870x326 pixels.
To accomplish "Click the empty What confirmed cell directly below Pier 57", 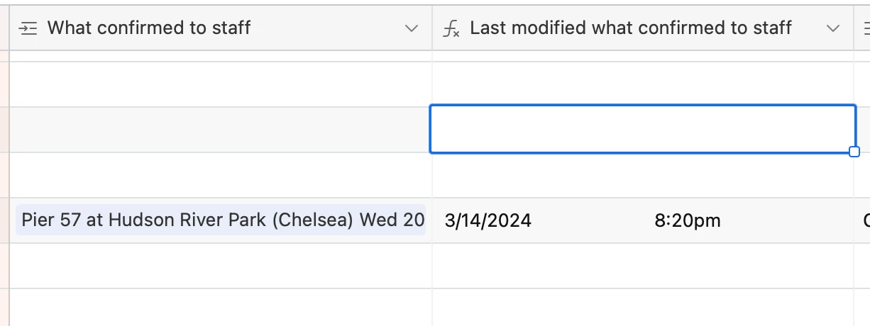I will point(220,266).
